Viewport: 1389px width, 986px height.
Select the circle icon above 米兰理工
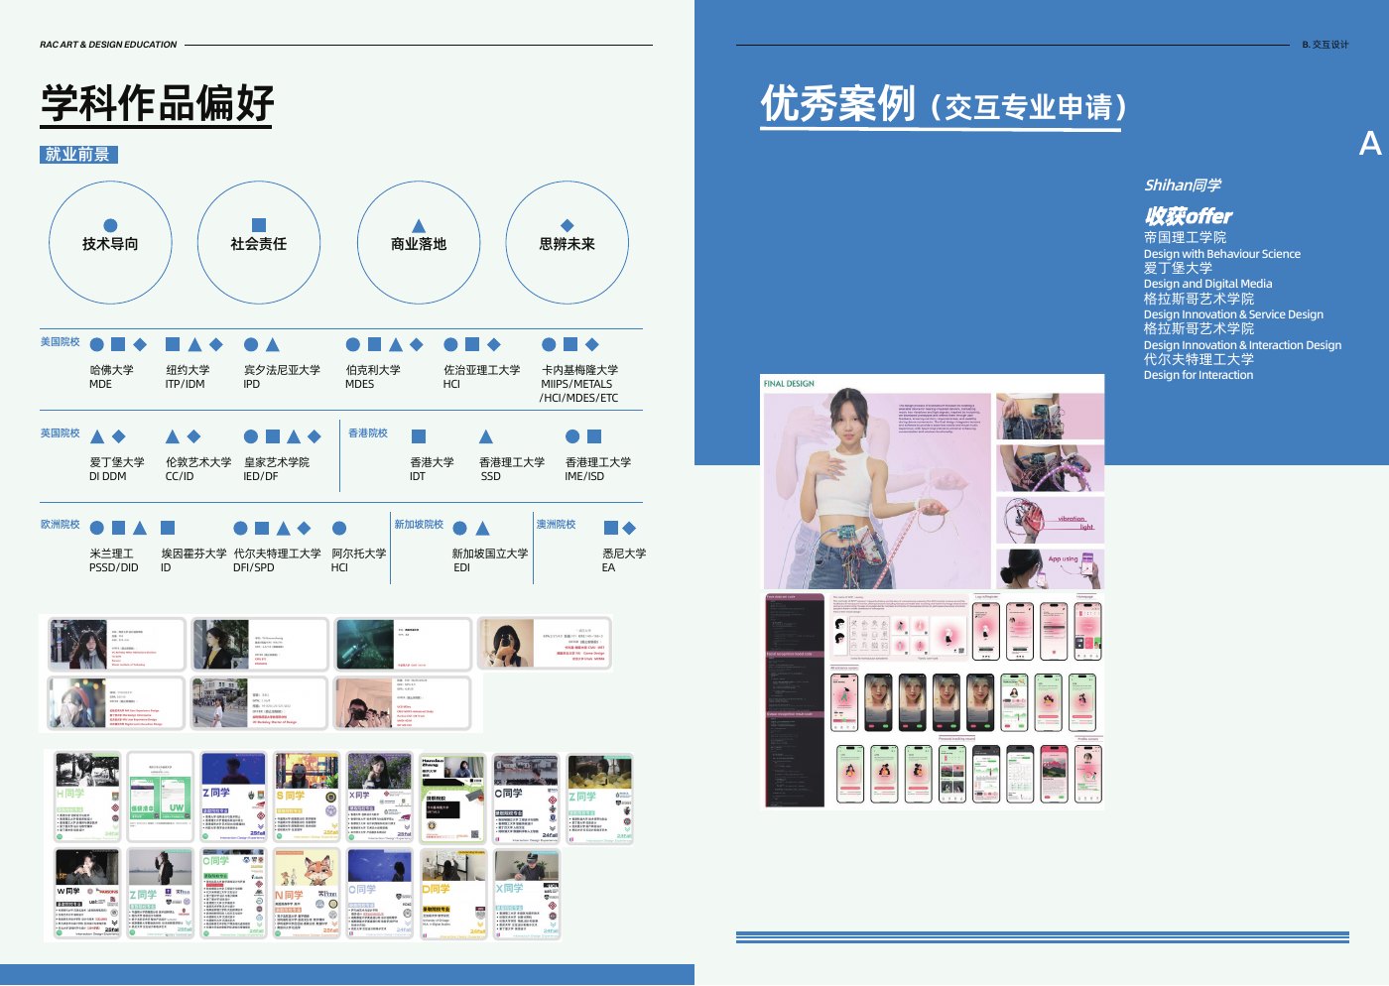tap(97, 529)
